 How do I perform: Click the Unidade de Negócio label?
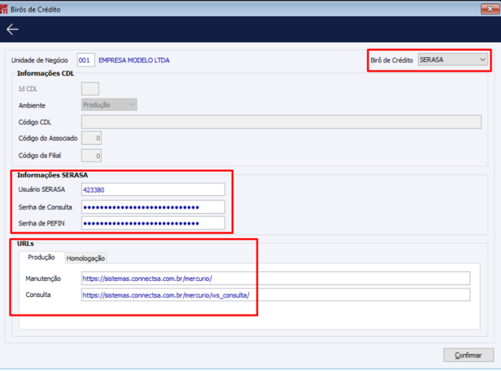(39, 60)
